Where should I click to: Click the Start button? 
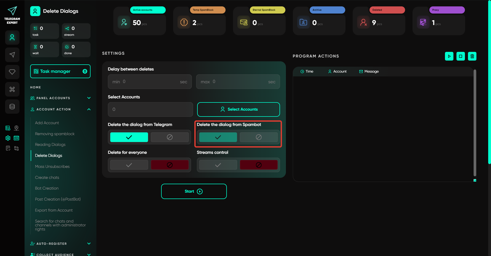194,191
